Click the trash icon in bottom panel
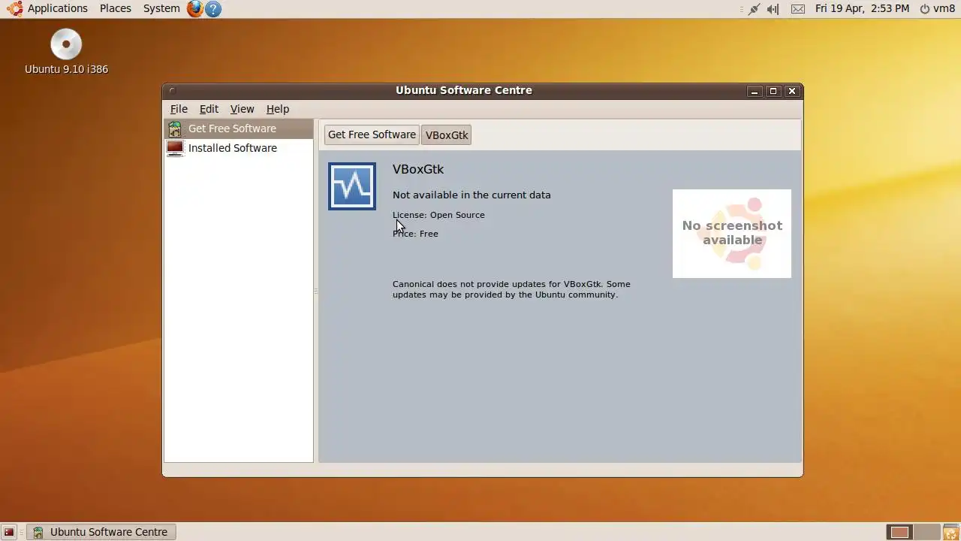 950,532
